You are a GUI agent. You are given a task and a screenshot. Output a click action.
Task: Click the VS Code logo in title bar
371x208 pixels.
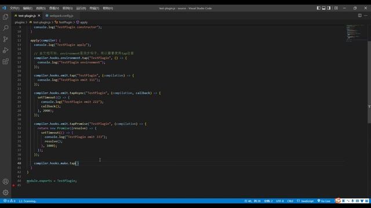coord(4,8)
